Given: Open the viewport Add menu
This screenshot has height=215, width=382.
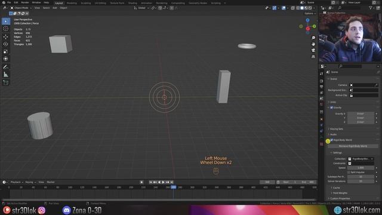Looking at the screenshot, I should (55, 8).
